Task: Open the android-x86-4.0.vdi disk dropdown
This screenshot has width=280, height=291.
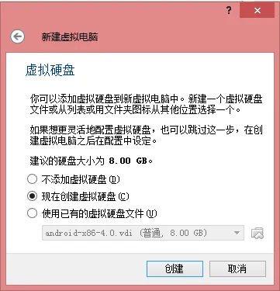Action: pos(143,233)
